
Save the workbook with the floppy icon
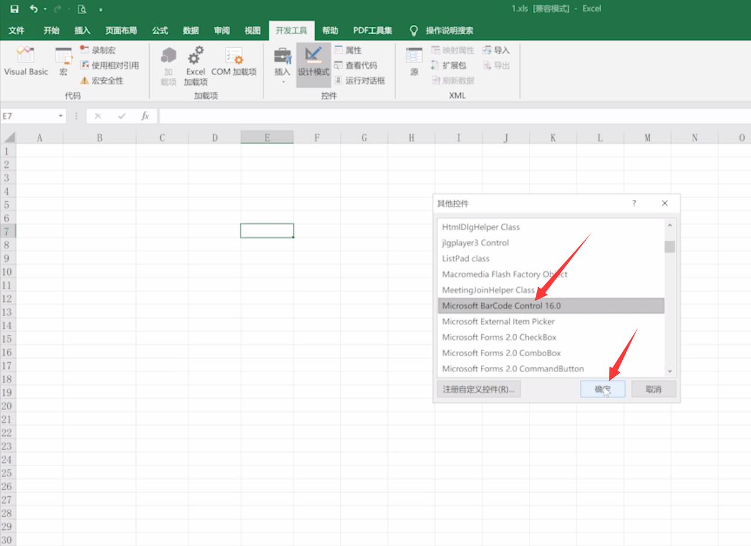point(14,9)
